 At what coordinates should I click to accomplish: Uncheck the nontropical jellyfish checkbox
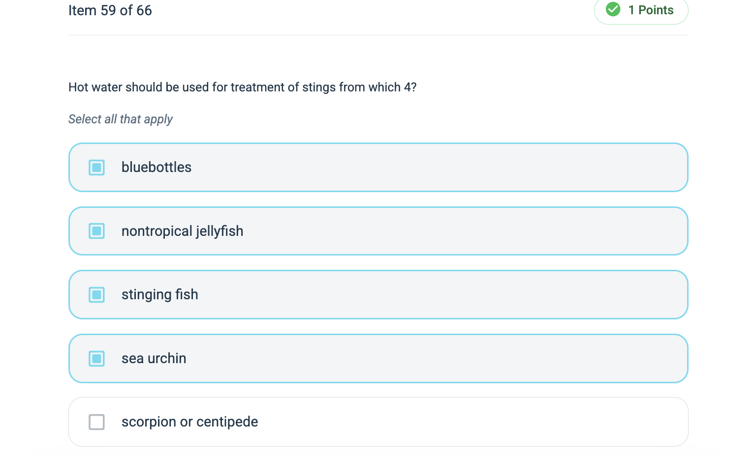pyautogui.click(x=96, y=231)
